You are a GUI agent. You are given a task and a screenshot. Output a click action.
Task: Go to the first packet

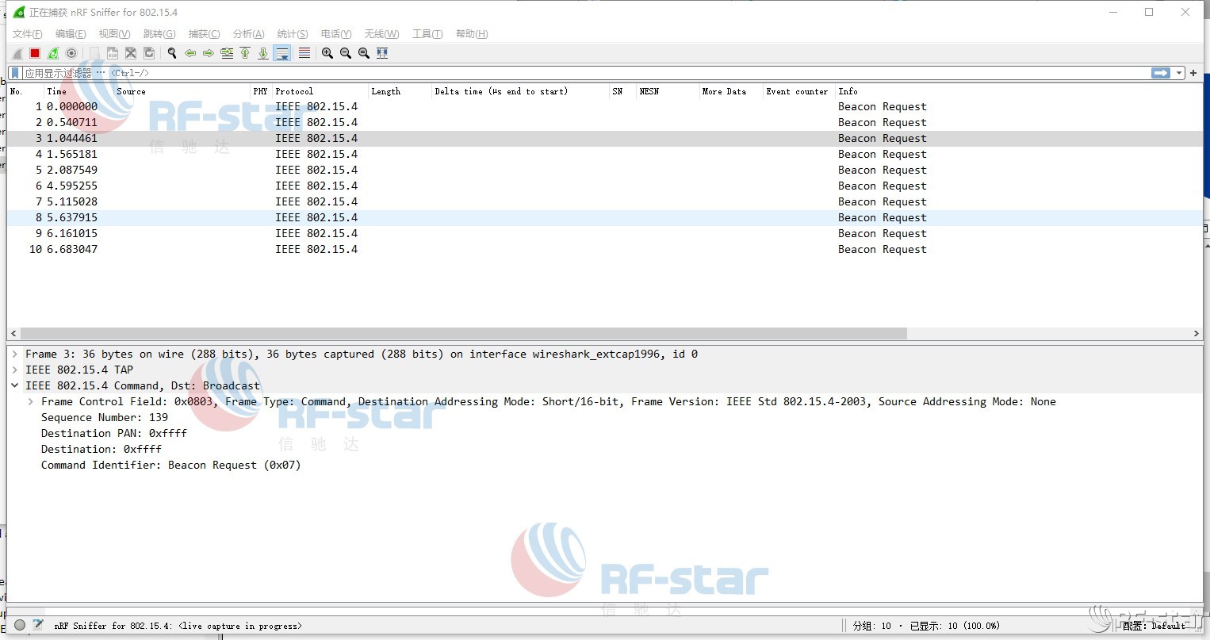tap(245, 53)
